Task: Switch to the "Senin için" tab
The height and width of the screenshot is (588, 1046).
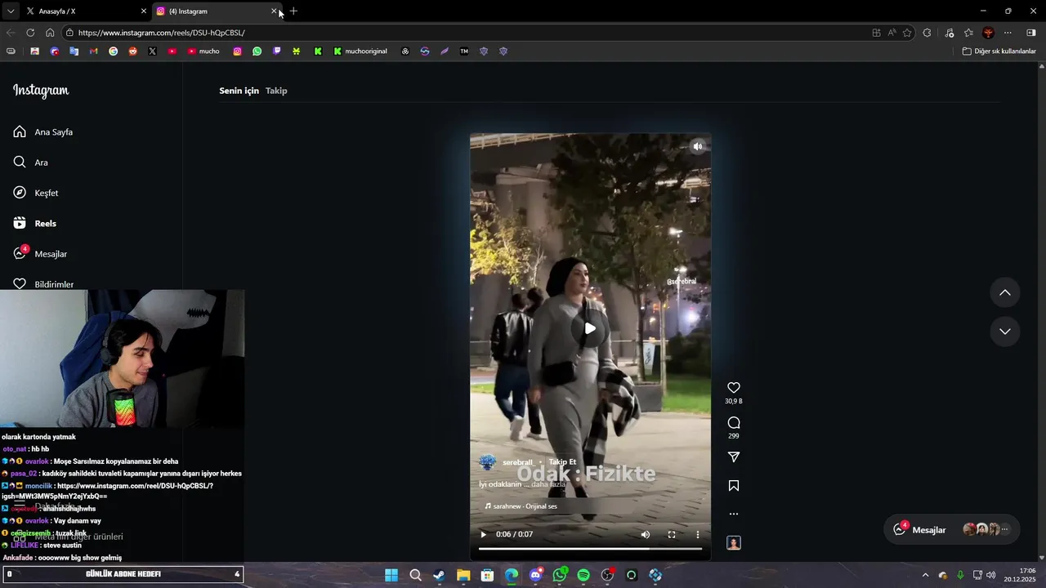Action: 239,91
